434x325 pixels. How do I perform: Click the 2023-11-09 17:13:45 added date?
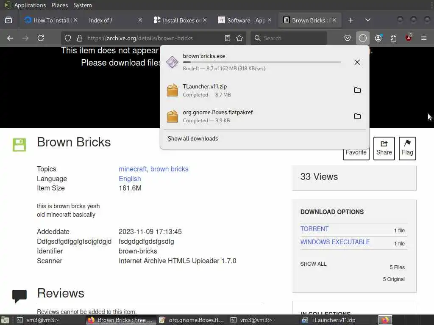(150, 231)
